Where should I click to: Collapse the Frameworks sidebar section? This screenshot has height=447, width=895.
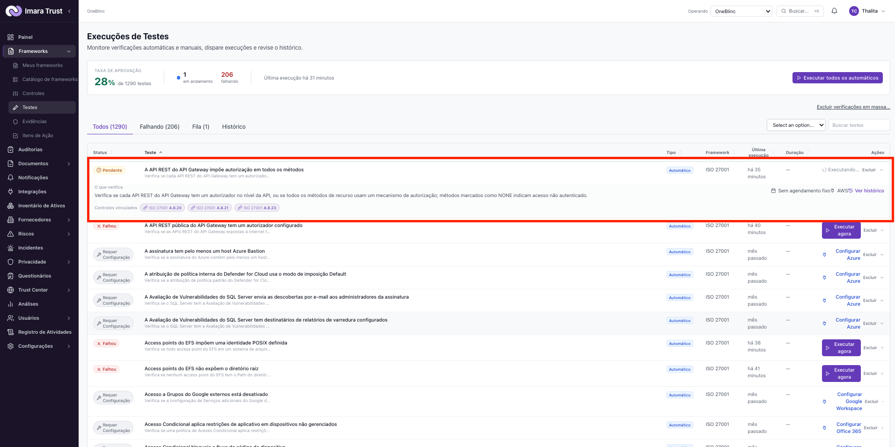(x=69, y=51)
